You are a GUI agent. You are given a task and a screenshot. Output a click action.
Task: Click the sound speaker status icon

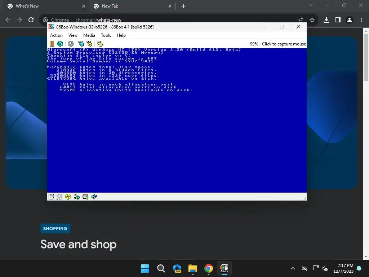(94, 197)
